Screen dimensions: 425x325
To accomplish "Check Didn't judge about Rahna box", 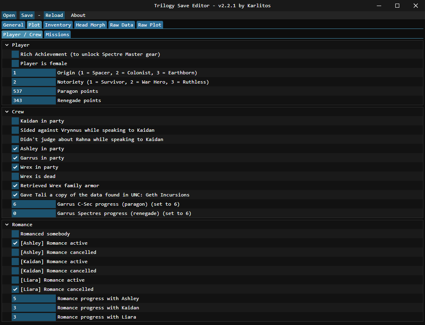I will coord(15,139).
